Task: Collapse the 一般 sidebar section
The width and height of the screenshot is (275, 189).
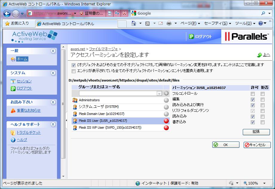Action: (x=53, y=51)
